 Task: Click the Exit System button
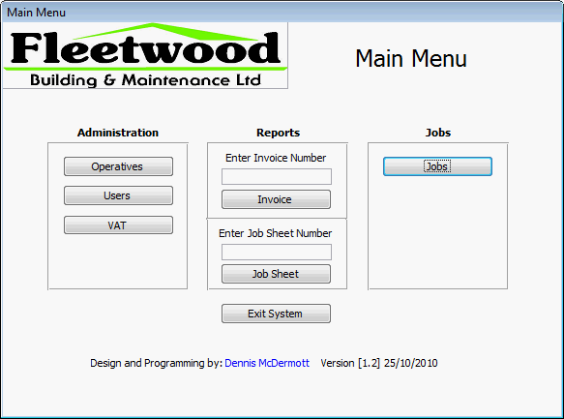point(276,314)
